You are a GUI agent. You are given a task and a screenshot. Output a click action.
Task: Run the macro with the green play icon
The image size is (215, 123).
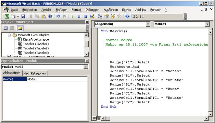pyautogui.click(x=72, y=16)
